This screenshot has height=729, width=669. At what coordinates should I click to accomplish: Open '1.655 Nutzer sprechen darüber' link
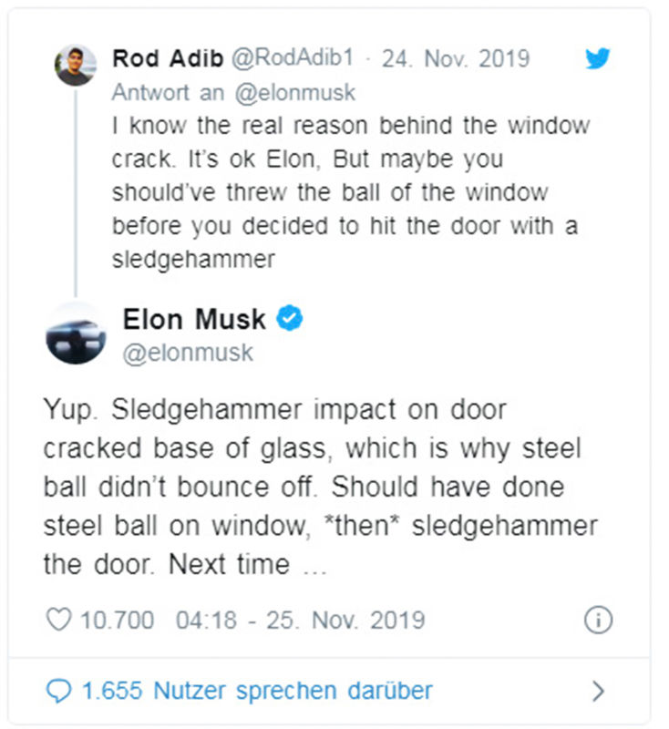(257, 691)
